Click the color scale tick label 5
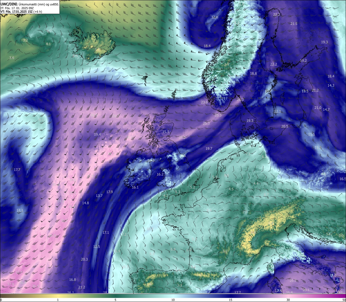This screenshot has width=346, height=302. pyautogui.click(x=115, y=300)
